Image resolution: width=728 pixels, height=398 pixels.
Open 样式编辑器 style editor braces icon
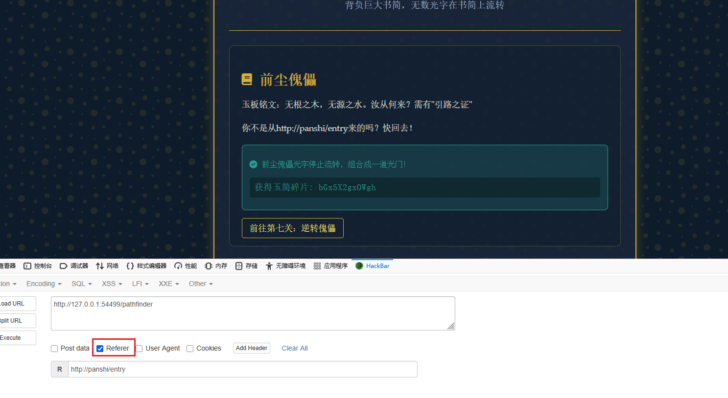pyautogui.click(x=130, y=266)
